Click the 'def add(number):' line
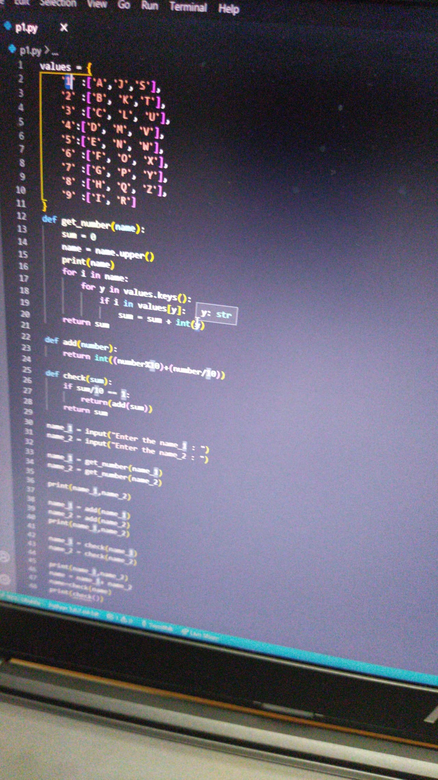The image size is (438, 780). tap(81, 344)
